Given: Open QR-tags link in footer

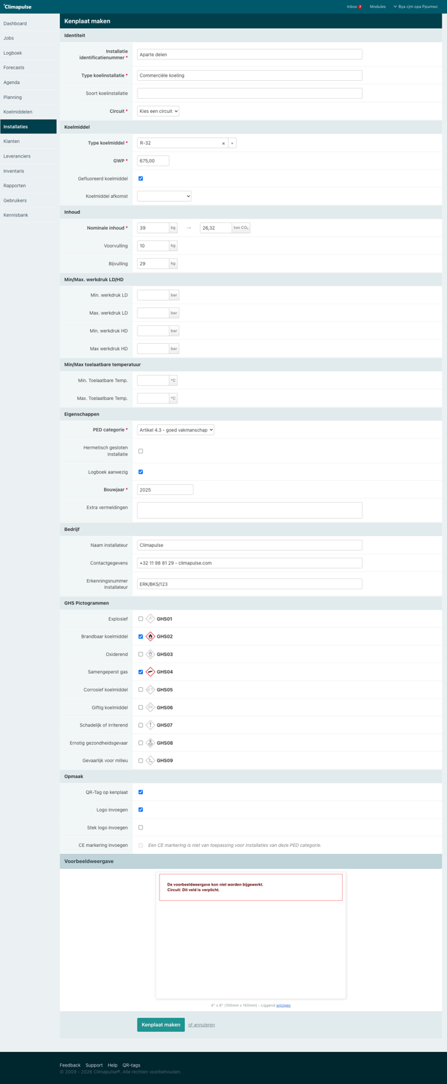Looking at the screenshot, I should [131, 1065].
